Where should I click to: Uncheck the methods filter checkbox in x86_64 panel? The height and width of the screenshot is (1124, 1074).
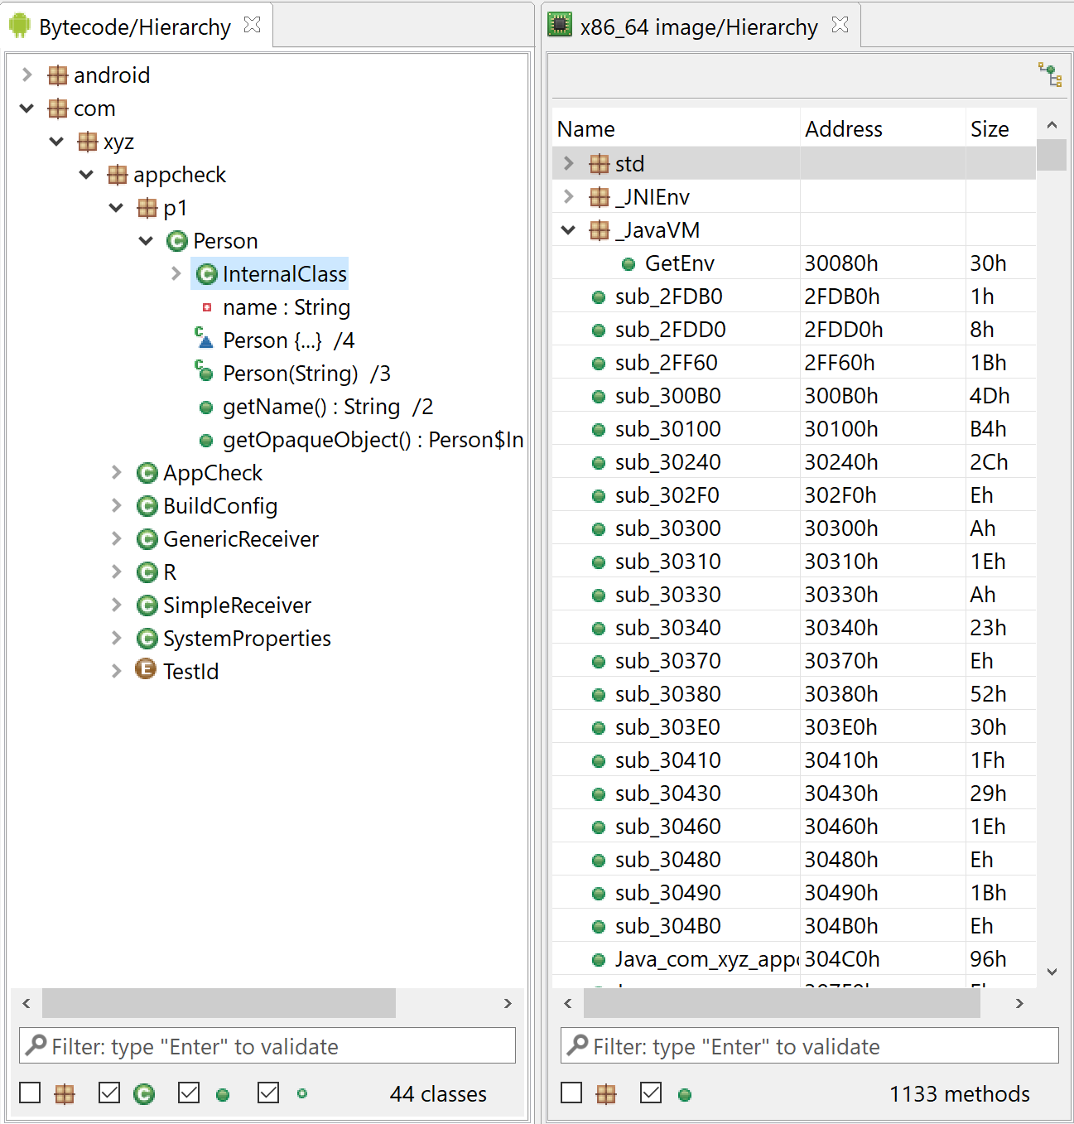[x=651, y=1093]
